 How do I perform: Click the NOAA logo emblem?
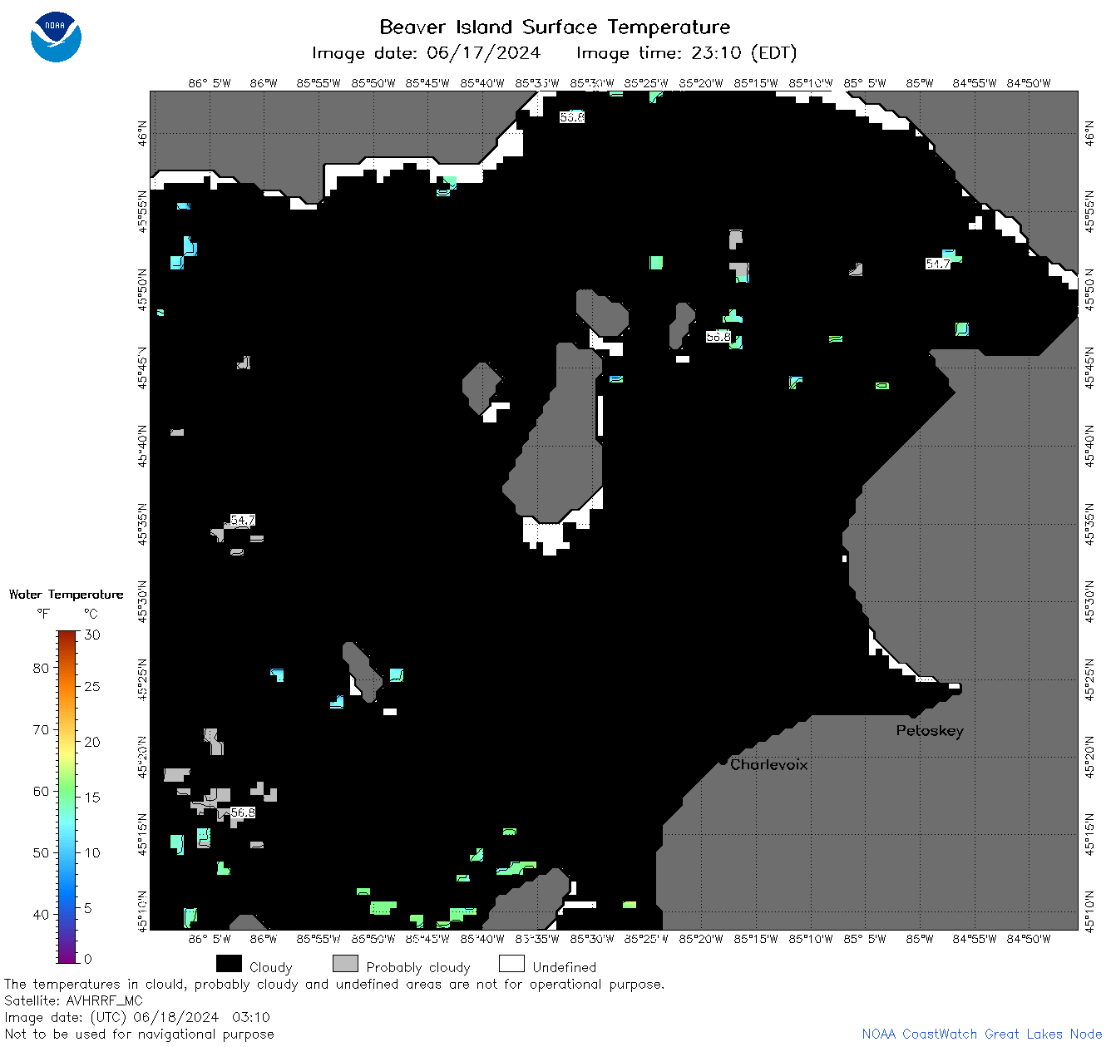(56, 37)
